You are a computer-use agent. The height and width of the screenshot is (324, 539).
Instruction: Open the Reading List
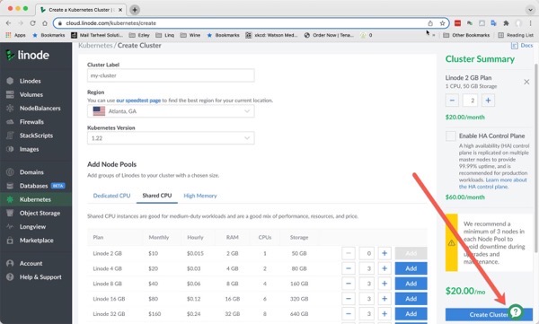click(516, 35)
